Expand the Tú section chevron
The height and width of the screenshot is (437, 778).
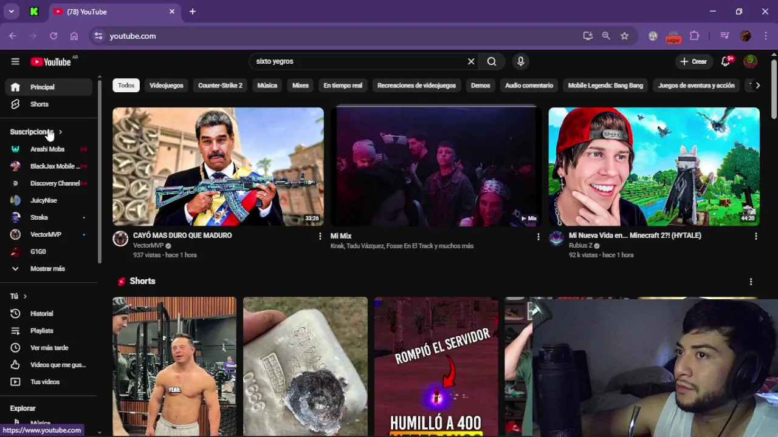click(x=25, y=297)
